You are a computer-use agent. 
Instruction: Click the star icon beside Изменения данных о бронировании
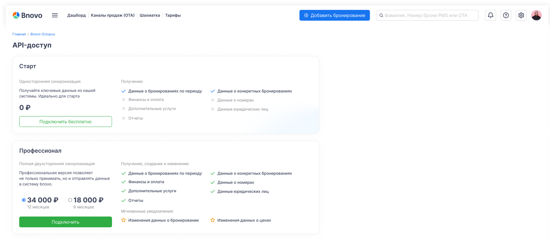coord(124,220)
